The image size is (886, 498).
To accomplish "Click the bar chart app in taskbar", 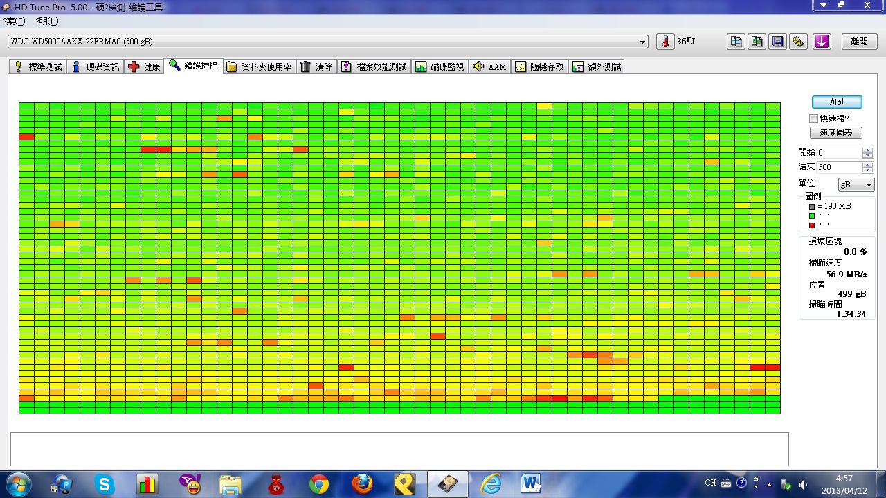I will coord(147,484).
